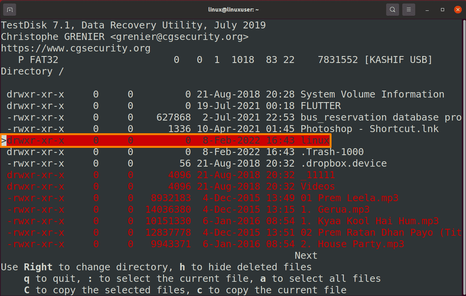Select the deleted _11111 directory

(x=171, y=175)
